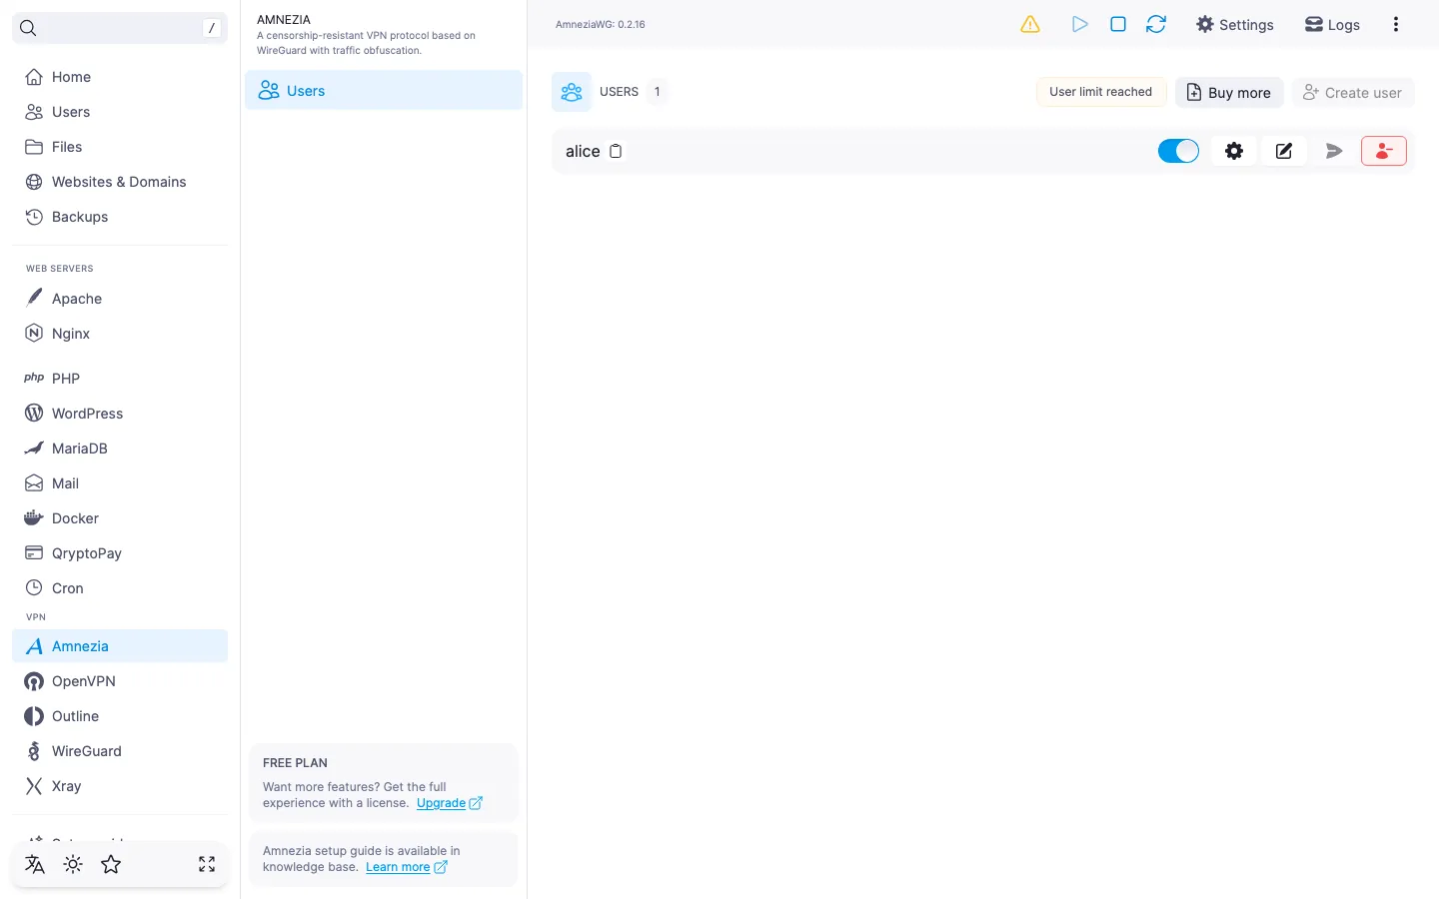This screenshot has height=899, width=1439.
Task: Open Amnezia Settings
Action: 1235,24
